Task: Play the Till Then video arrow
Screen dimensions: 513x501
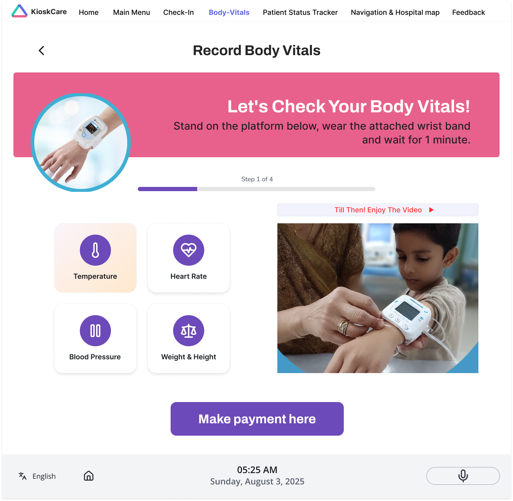Action: (431, 210)
